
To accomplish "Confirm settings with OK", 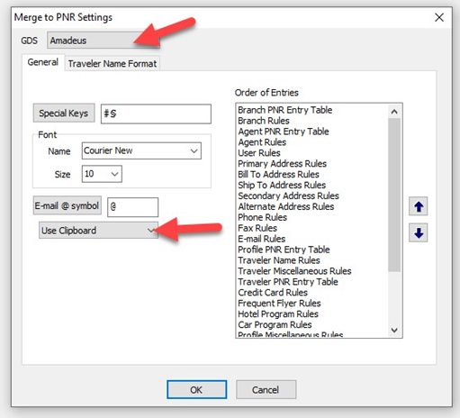I will coord(196,390).
